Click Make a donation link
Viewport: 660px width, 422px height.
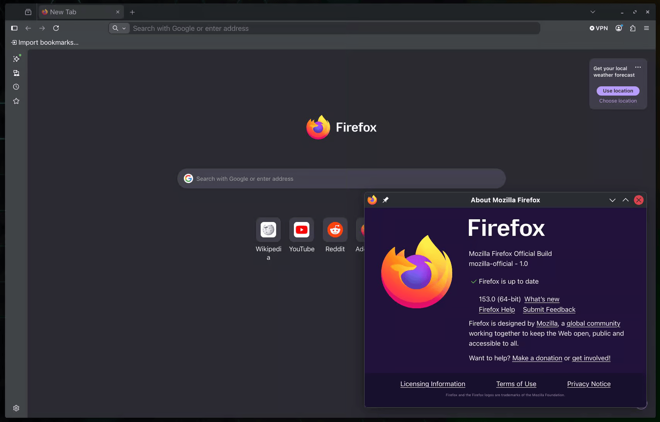point(537,358)
